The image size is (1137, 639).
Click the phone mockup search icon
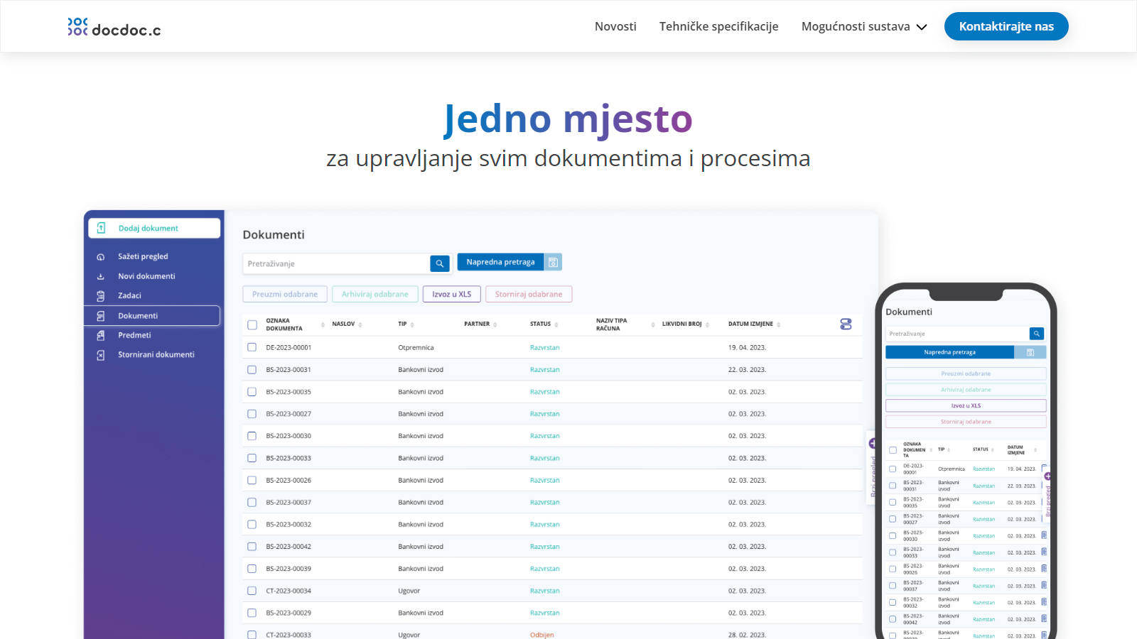point(1037,334)
